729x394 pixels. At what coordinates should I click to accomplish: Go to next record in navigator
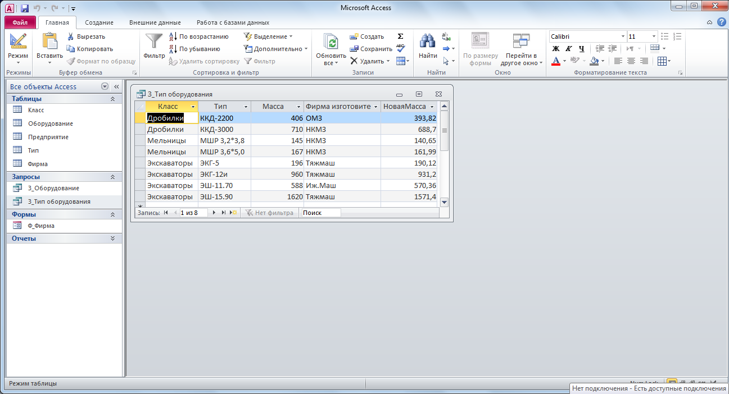coord(214,213)
